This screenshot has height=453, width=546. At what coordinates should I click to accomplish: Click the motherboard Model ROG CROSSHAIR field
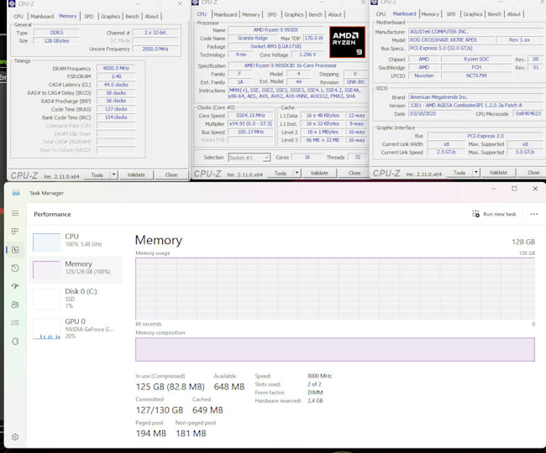pos(452,40)
